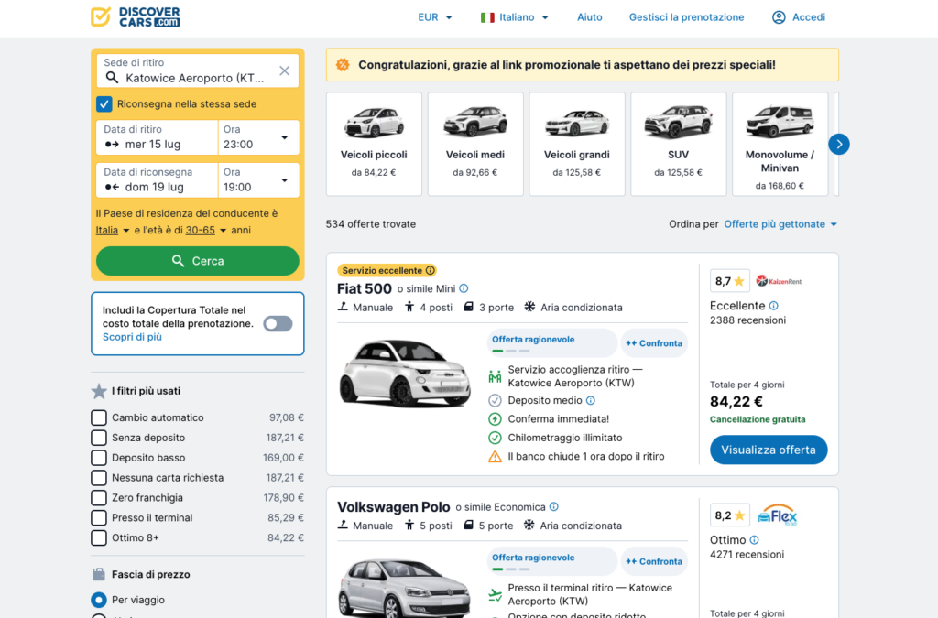Click Visualizza offerta for Fiat 500
Screen dimensions: 938x618
coord(769,450)
